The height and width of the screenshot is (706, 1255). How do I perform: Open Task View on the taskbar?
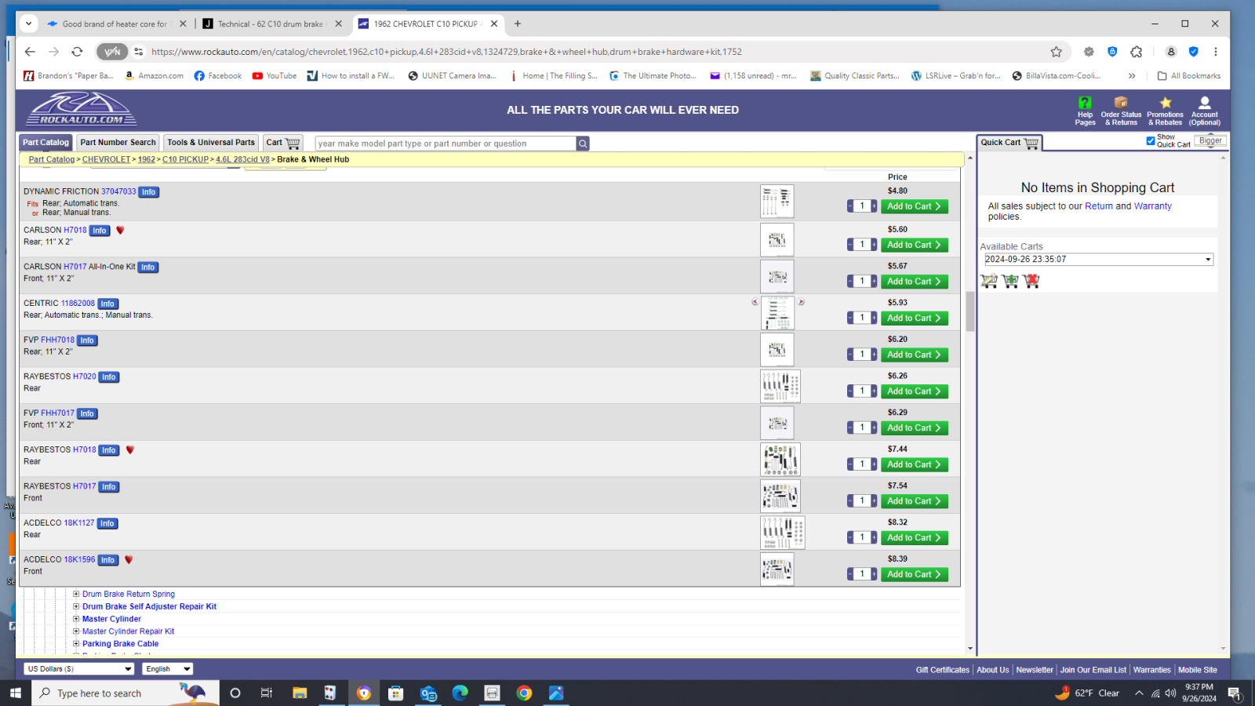(x=267, y=693)
